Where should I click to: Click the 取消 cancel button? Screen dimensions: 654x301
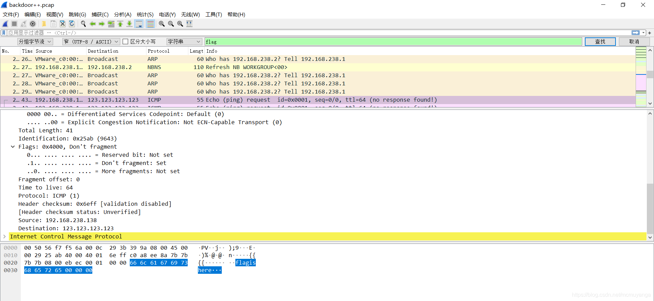click(x=634, y=41)
